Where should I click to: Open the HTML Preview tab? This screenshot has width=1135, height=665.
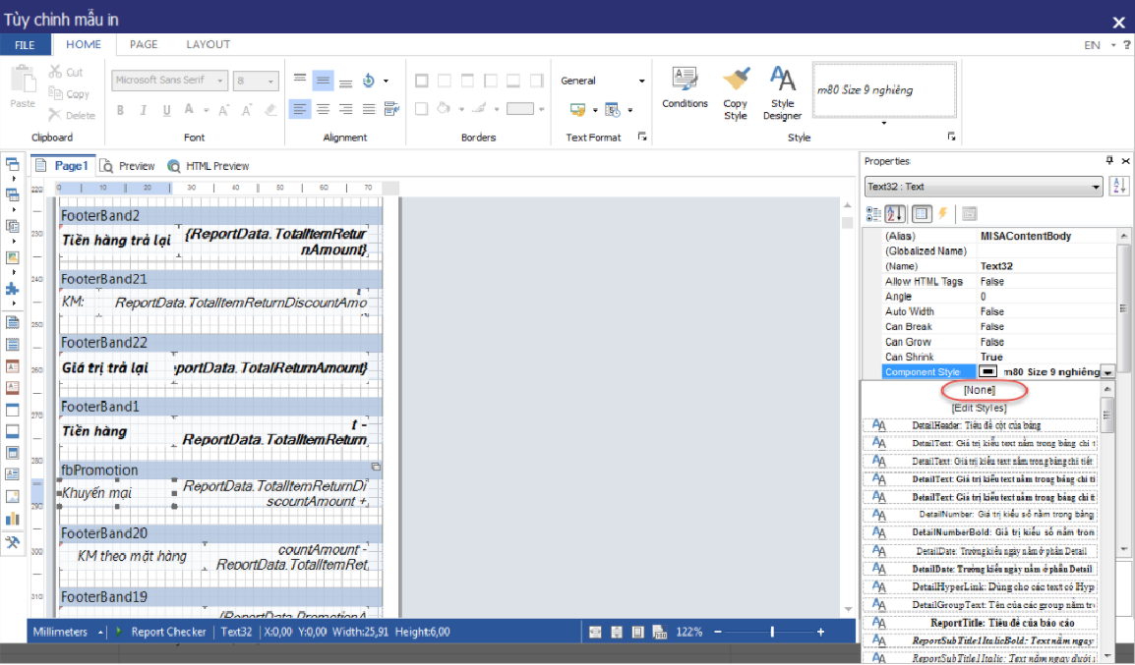point(209,166)
